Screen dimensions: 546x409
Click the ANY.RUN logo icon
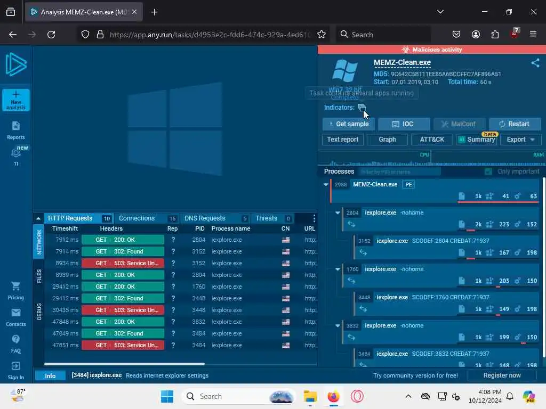pos(16,64)
